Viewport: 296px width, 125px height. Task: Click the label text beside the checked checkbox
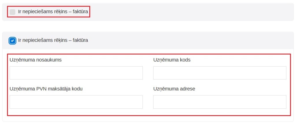pyautogui.click(x=53, y=40)
